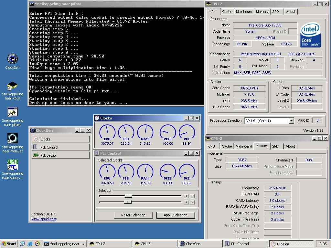This screenshot has height=248, width=331.
Task: Open the Start menu
Action: point(9,244)
